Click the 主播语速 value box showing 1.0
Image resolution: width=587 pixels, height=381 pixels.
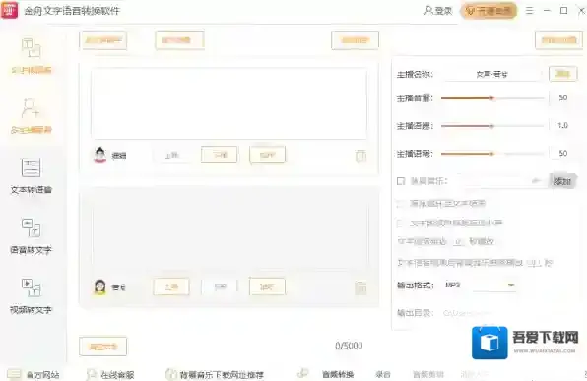point(562,125)
